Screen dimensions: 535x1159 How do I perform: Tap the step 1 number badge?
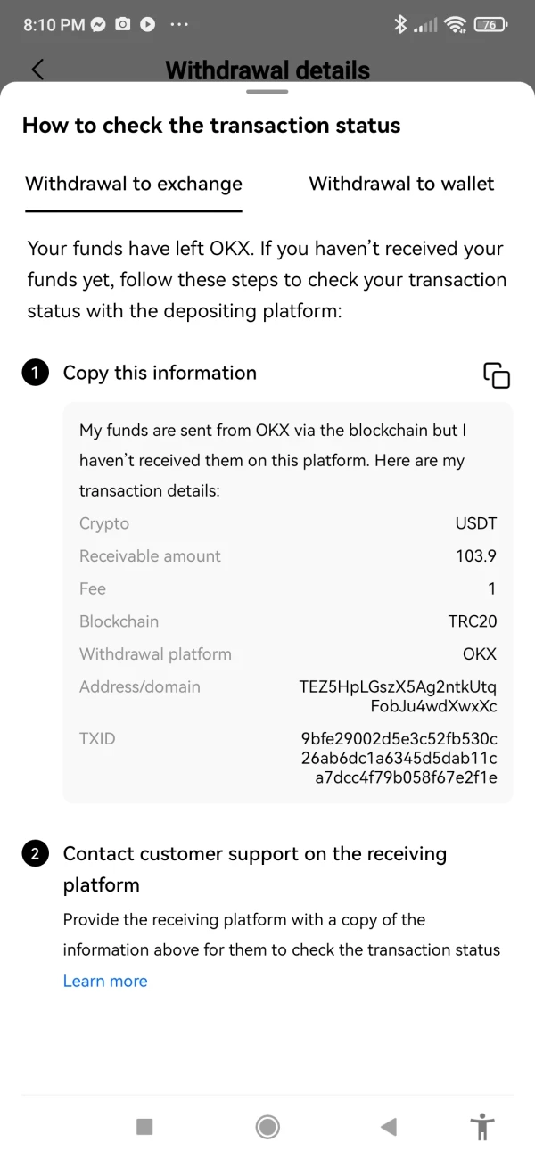[x=35, y=374]
